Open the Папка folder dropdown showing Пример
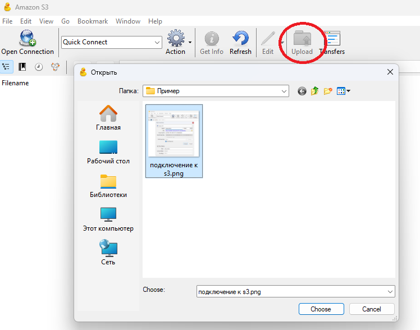This screenshot has height=330, width=420. point(284,91)
